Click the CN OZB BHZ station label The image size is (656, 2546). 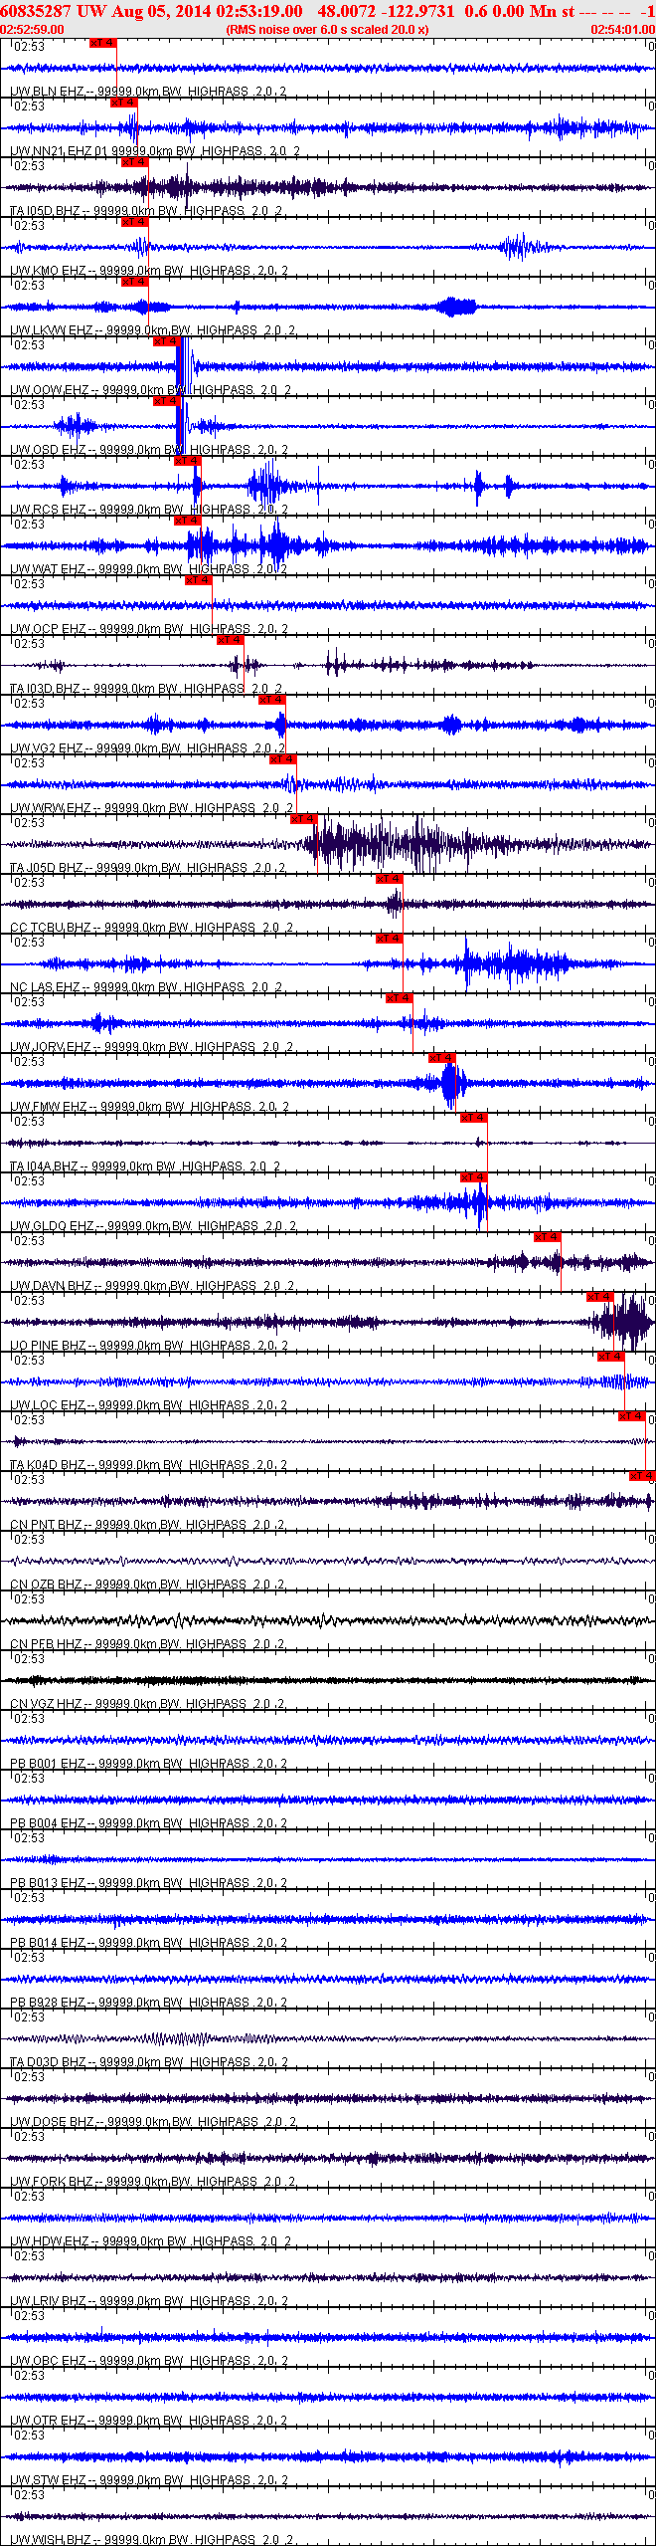tap(147, 1585)
